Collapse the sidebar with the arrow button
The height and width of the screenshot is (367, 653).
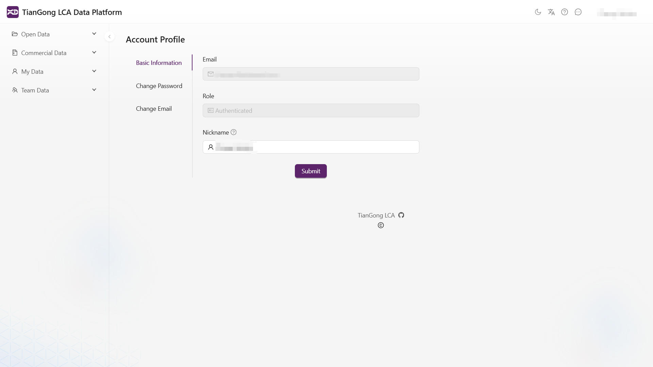click(x=110, y=37)
